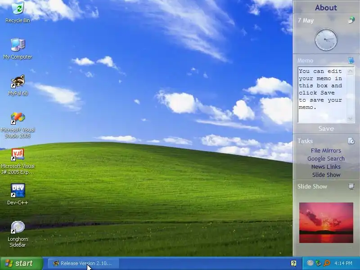The width and height of the screenshot is (360, 270).
Task: Open the About header of the sidebar
Action: pyautogui.click(x=326, y=8)
